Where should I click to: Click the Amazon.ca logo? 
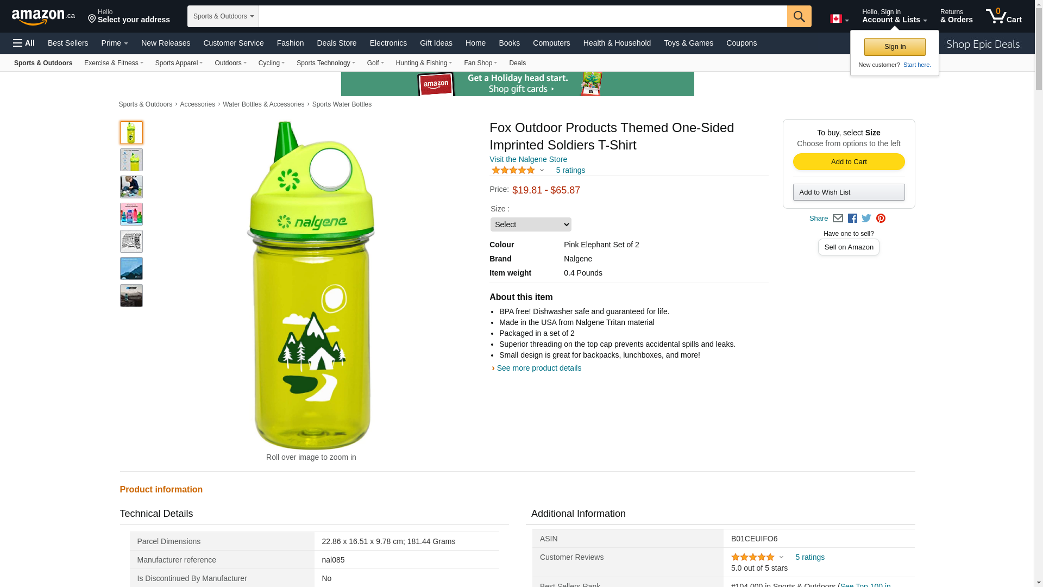[43, 17]
